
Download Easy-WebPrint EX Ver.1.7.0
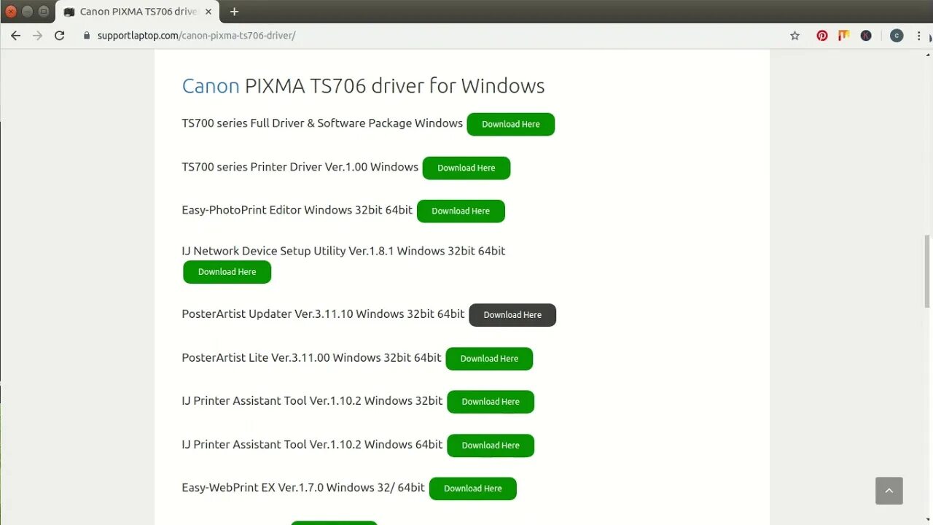coord(473,489)
